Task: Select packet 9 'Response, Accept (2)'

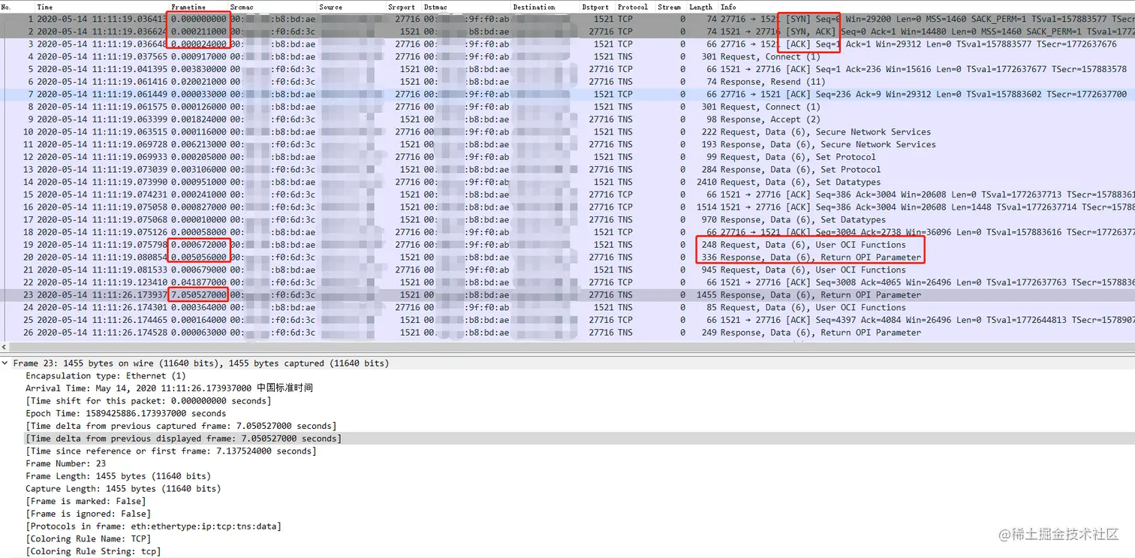Action: pyautogui.click(x=567, y=119)
